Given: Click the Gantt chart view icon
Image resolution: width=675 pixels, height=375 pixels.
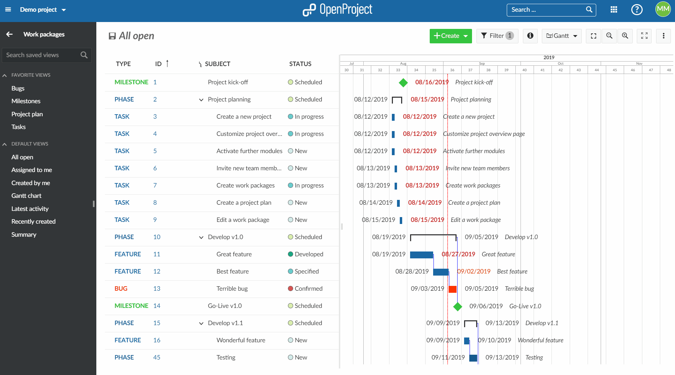Looking at the screenshot, I should 561,35.
